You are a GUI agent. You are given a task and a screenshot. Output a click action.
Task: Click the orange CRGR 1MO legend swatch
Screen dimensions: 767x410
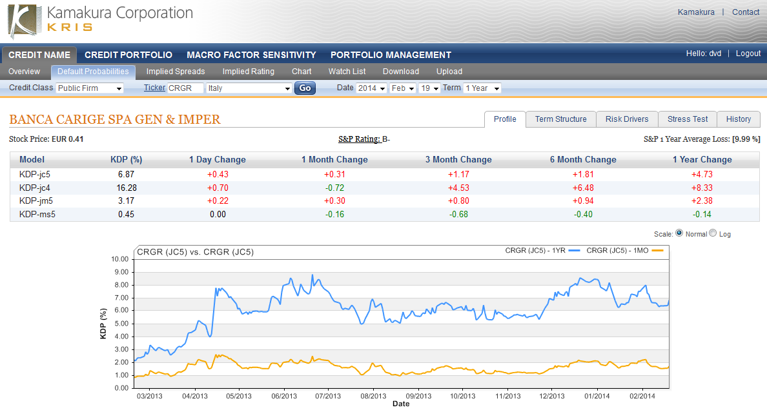pos(658,250)
